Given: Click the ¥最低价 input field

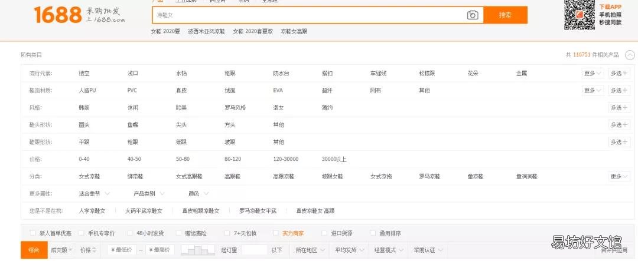Looking at the screenshot, I should tap(122, 250).
